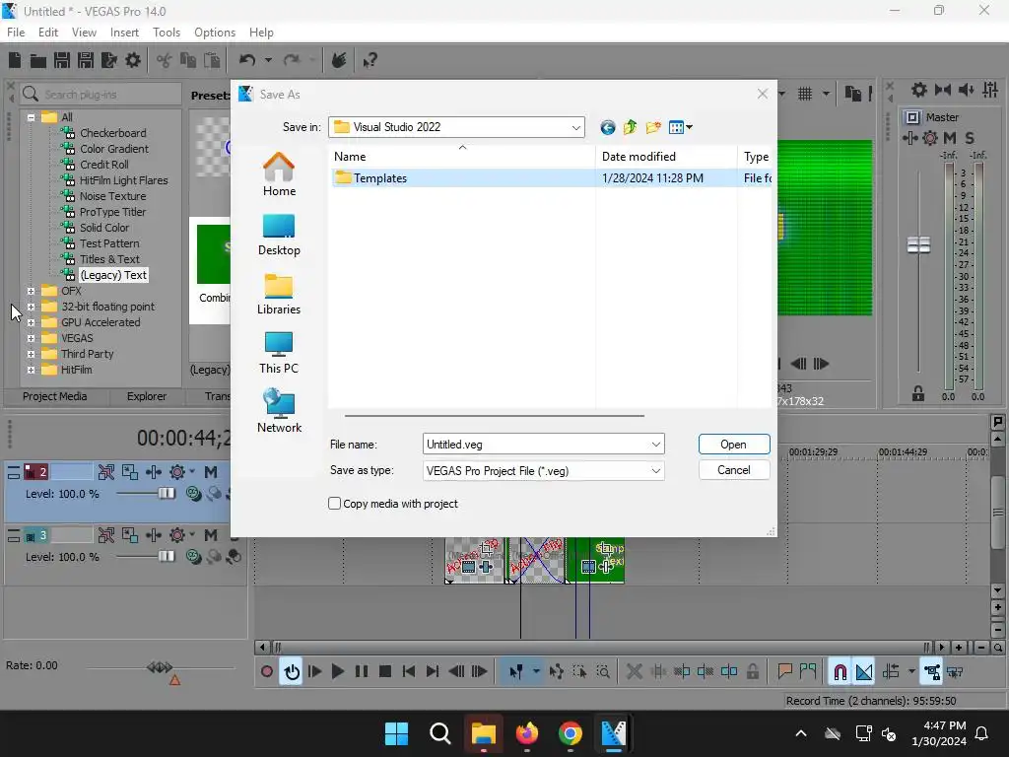Toggle Enable Snapping magnet icon
The width and height of the screenshot is (1009, 757).
click(x=840, y=672)
